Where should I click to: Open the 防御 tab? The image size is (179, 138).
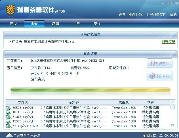56,24
